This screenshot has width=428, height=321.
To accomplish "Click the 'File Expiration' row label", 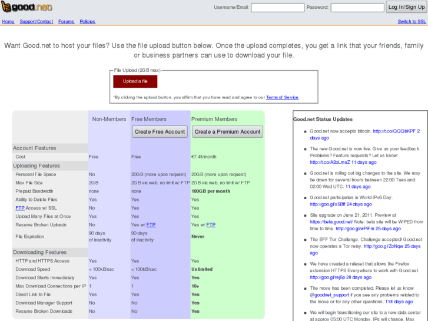I will pos(30,237).
